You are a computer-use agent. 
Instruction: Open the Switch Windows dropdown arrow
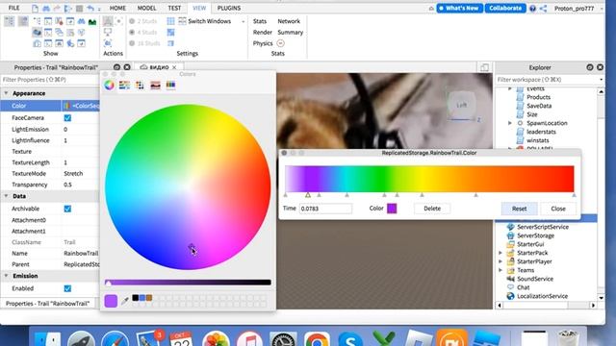pos(244,21)
